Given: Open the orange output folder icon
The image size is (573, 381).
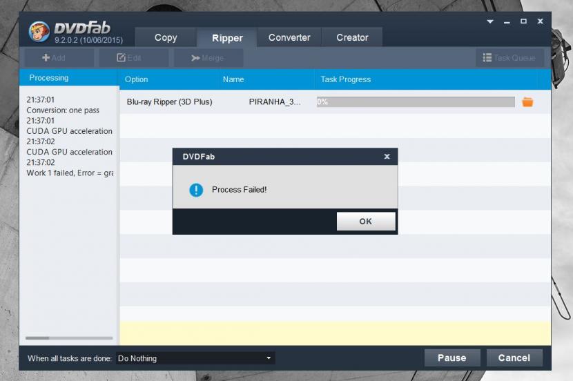Looking at the screenshot, I should coord(527,102).
